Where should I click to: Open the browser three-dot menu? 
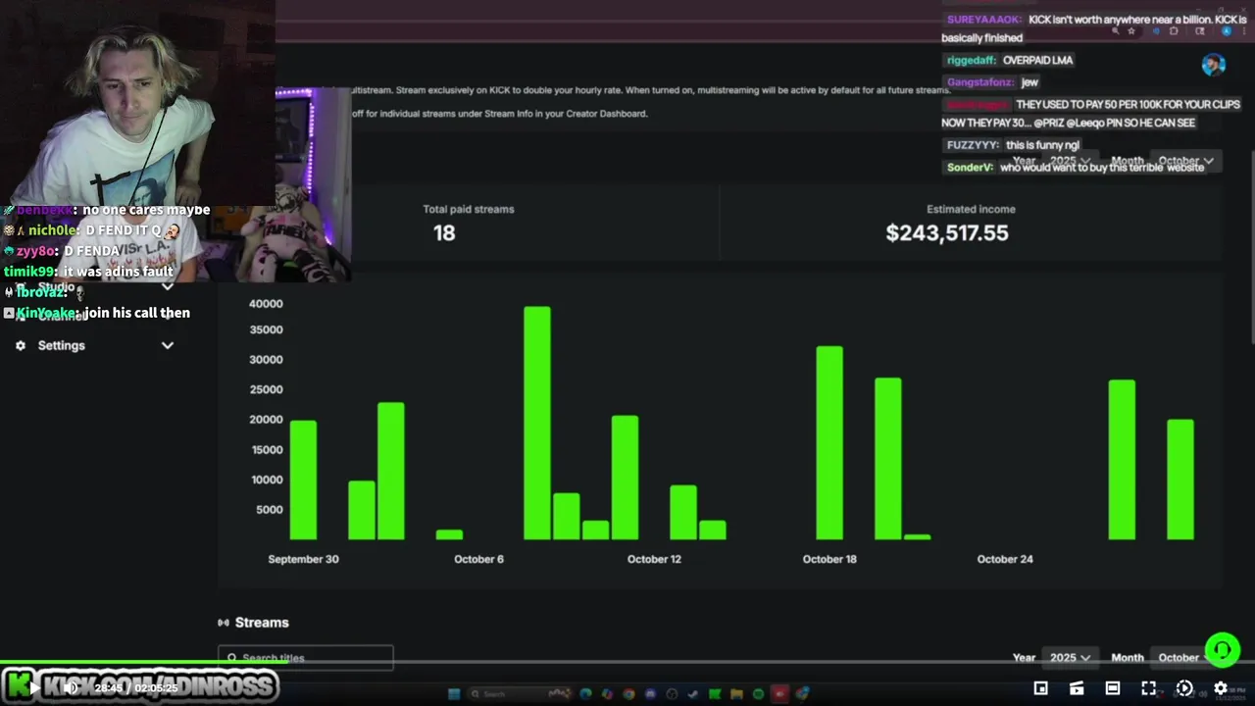1244,31
